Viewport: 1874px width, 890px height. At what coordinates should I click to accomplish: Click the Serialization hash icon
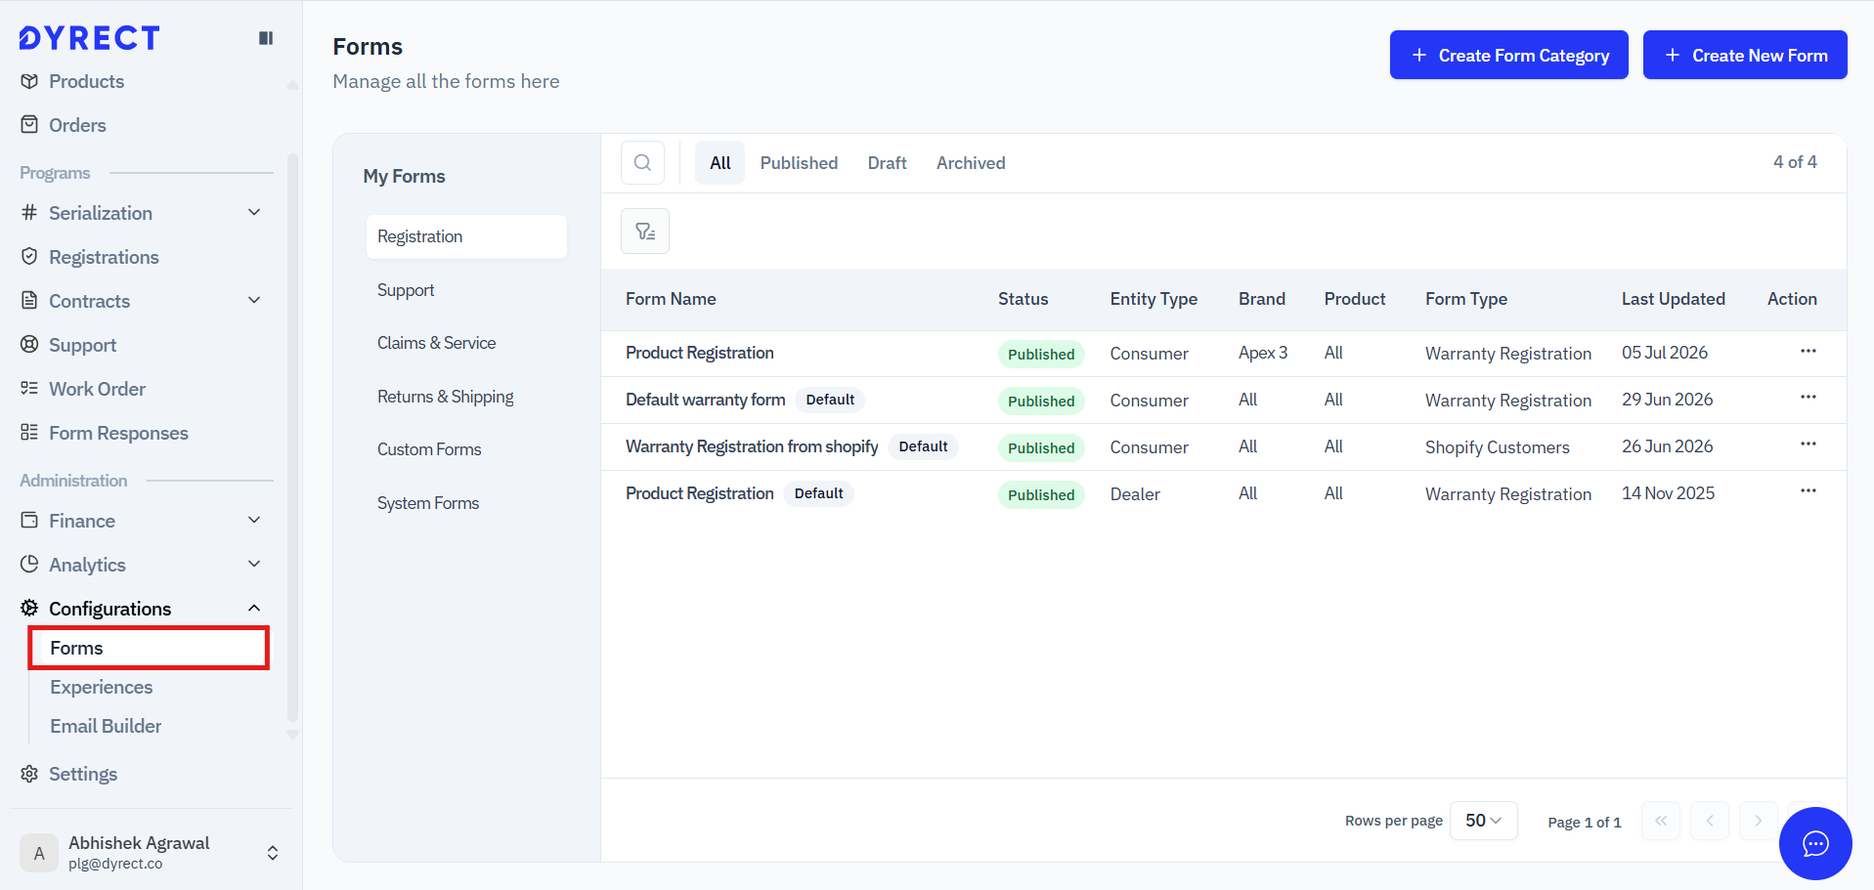point(29,213)
